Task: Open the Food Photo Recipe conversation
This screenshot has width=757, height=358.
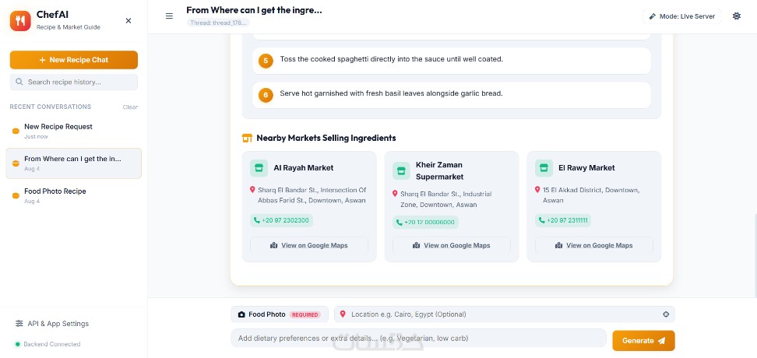Action: [x=74, y=195]
